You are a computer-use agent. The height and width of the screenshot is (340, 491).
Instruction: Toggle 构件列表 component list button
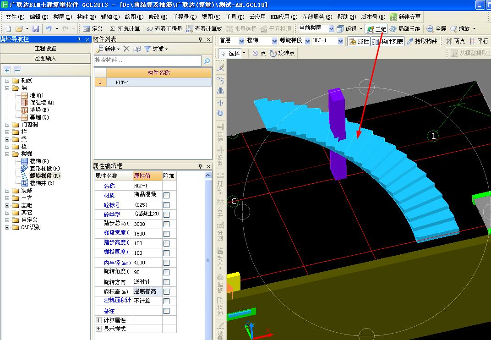(x=387, y=41)
